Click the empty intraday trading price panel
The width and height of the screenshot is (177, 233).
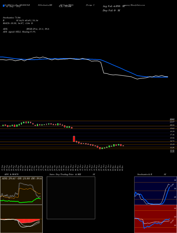[71, 198]
